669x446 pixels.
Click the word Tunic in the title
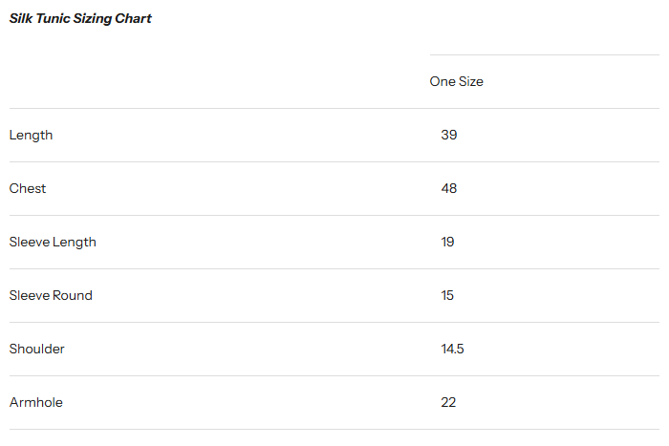pyautogui.click(x=53, y=19)
